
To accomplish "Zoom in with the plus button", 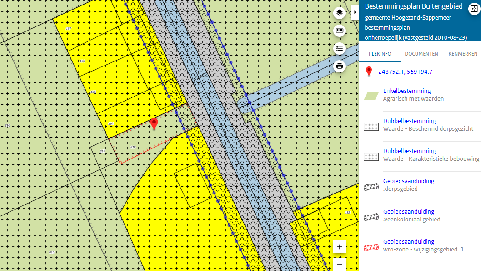I will point(339,247).
